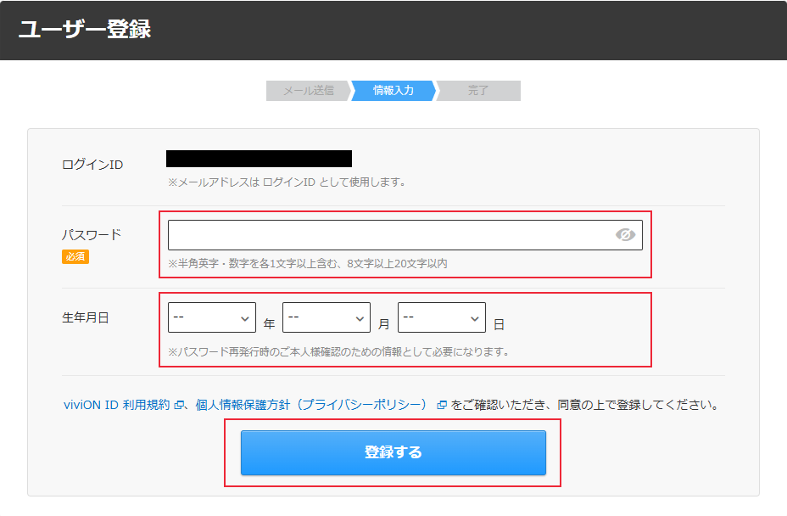Click external-link icon after viviON ID 利用規約
787x516 pixels.
coord(179,406)
